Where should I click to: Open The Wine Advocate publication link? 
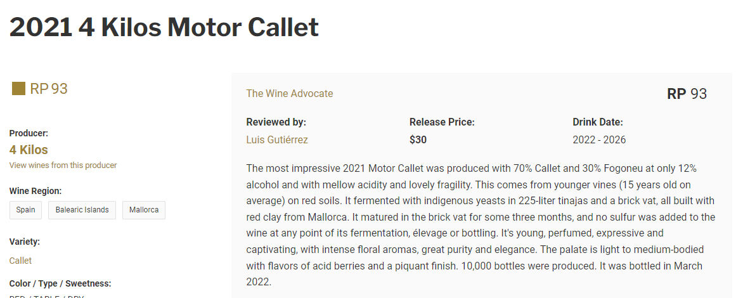(x=289, y=94)
